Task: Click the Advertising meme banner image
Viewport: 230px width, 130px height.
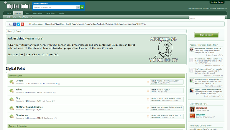Action: [x=163, y=49]
